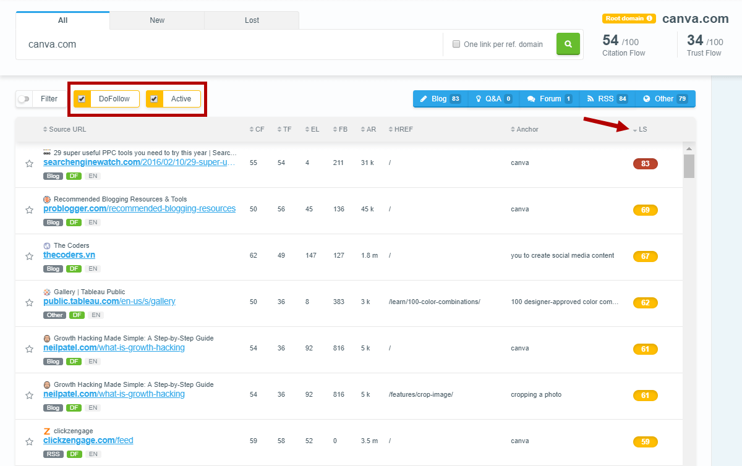
Task: Open first neilpatel.com what-is-growth-hacking link
Action: [114, 348]
